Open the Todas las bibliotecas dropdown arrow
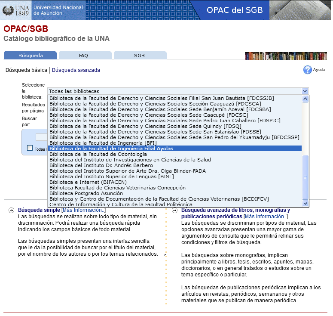The width and height of the screenshot is (333, 316). coord(305,91)
